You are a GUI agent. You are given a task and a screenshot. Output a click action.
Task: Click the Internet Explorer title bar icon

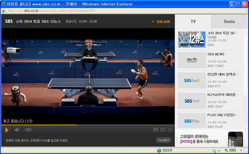click(x=4, y=4)
